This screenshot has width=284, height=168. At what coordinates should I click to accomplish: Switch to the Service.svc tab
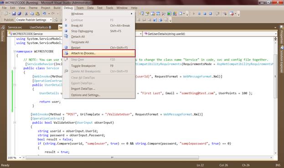pyautogui.click(x=15, y=27)
